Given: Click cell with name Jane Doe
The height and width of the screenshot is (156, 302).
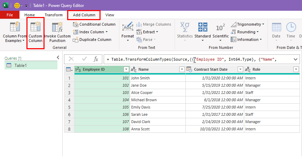Looking at the screenshot, I should click(x=158, y=85).
